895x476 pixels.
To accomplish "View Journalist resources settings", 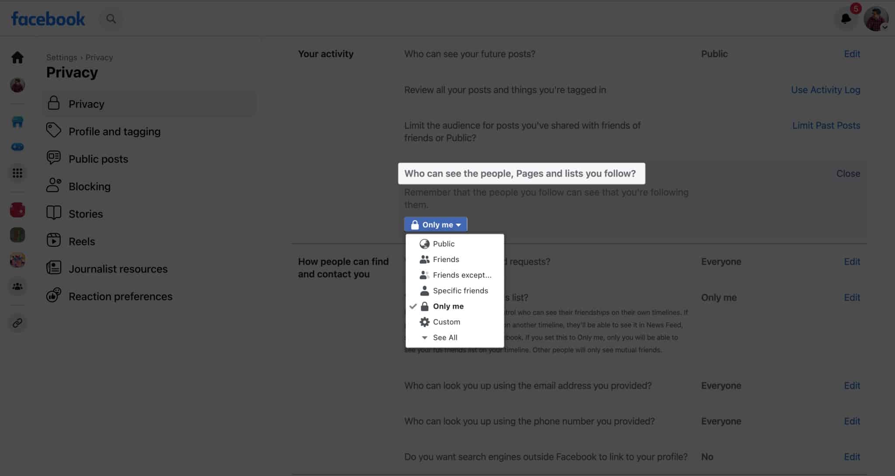I will 118,269.
